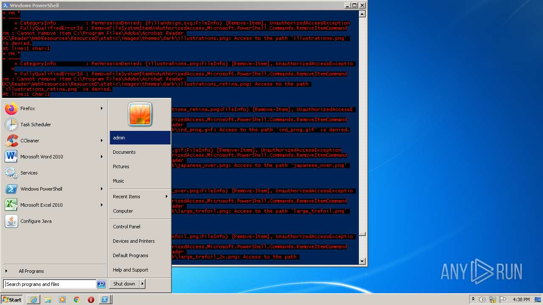Open Firefox from the Start menu
Viewport: 543px width, 305px height.
point(54,108)
